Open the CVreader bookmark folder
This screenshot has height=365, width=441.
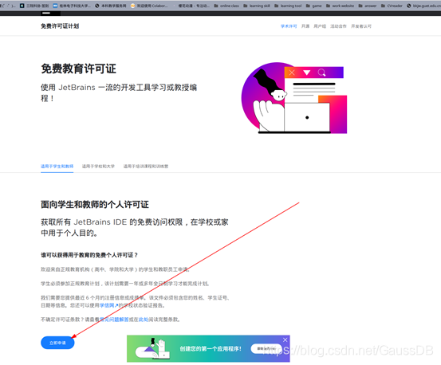pyautogui.click(x=392, y=6)
